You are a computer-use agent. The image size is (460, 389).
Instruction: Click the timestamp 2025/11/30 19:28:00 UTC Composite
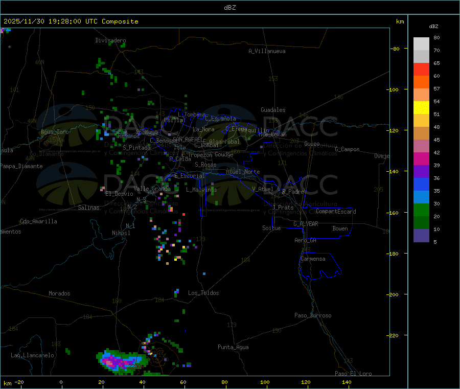pos(71,21)
